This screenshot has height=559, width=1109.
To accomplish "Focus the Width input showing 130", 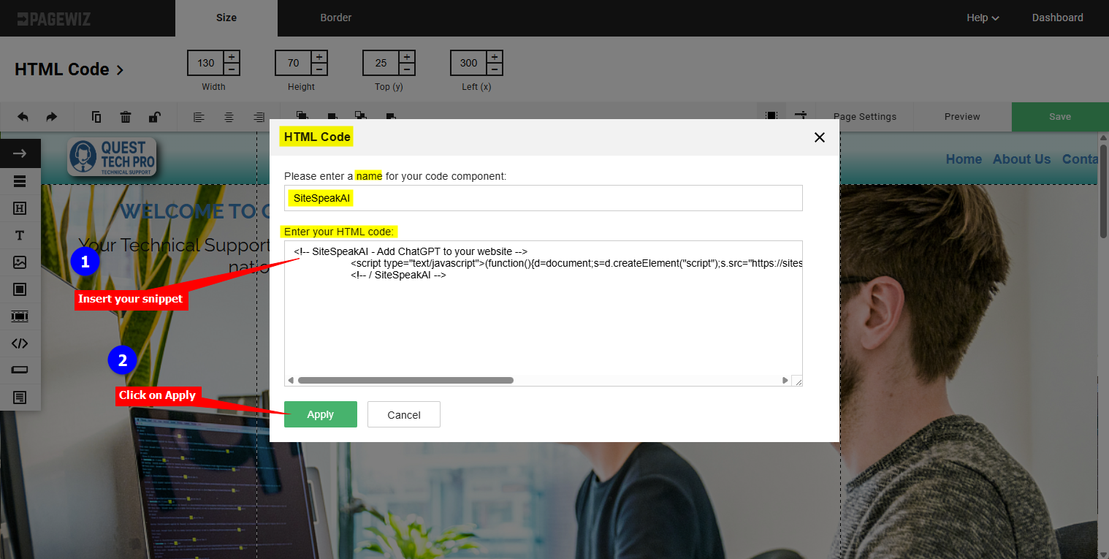I will click(206, 63).
